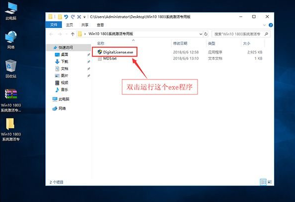Image resolution: width=295 pixels, height=202 pixels.
Task: Sort by 修改日期 column header
Action: pos(180,43)
